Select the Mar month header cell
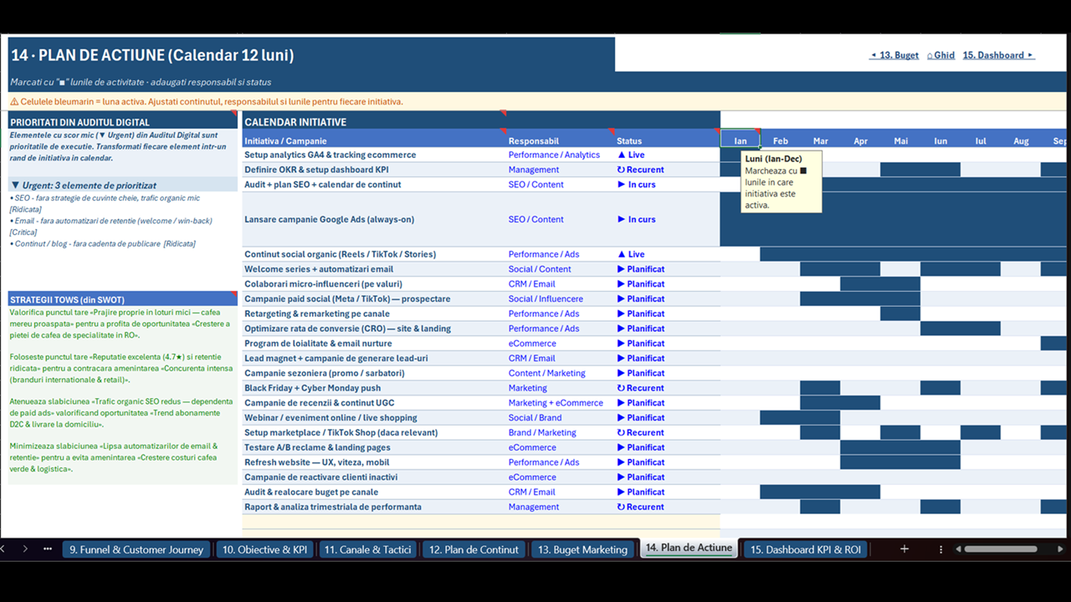The width and height of the screenshot is (1071, 602). click(x=820, y=140)
